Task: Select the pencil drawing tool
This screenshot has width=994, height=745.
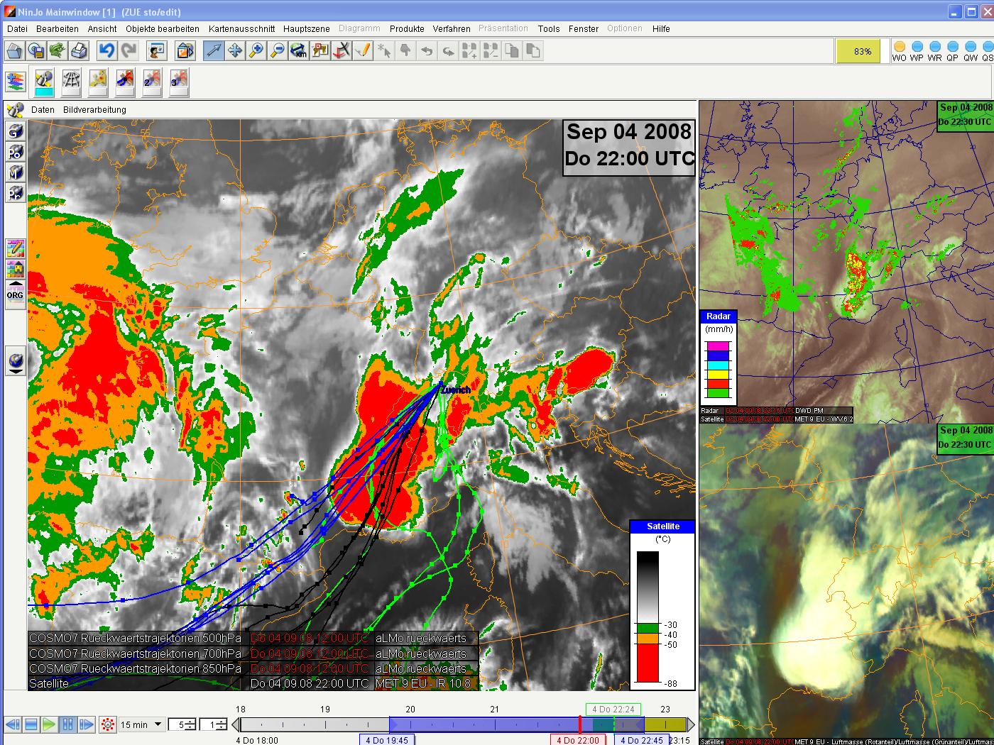Action: coord(363,50)
